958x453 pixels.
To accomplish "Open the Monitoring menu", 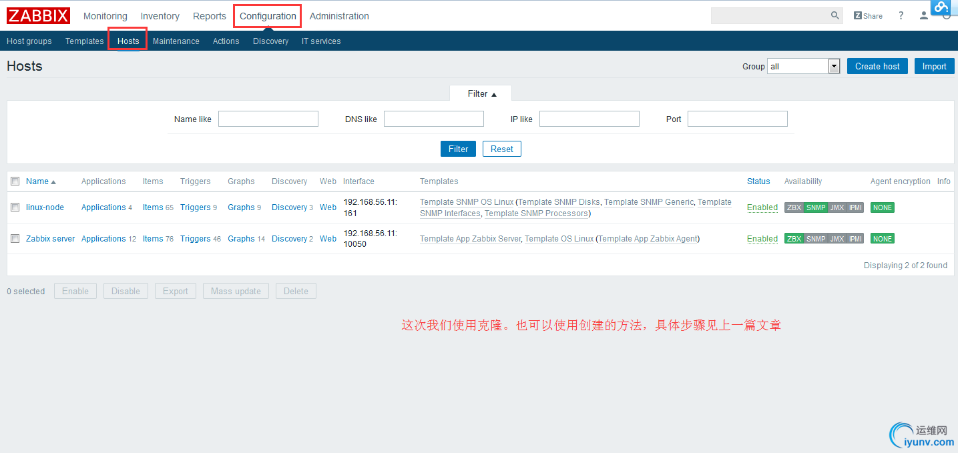I will click(x=105, y=16).
